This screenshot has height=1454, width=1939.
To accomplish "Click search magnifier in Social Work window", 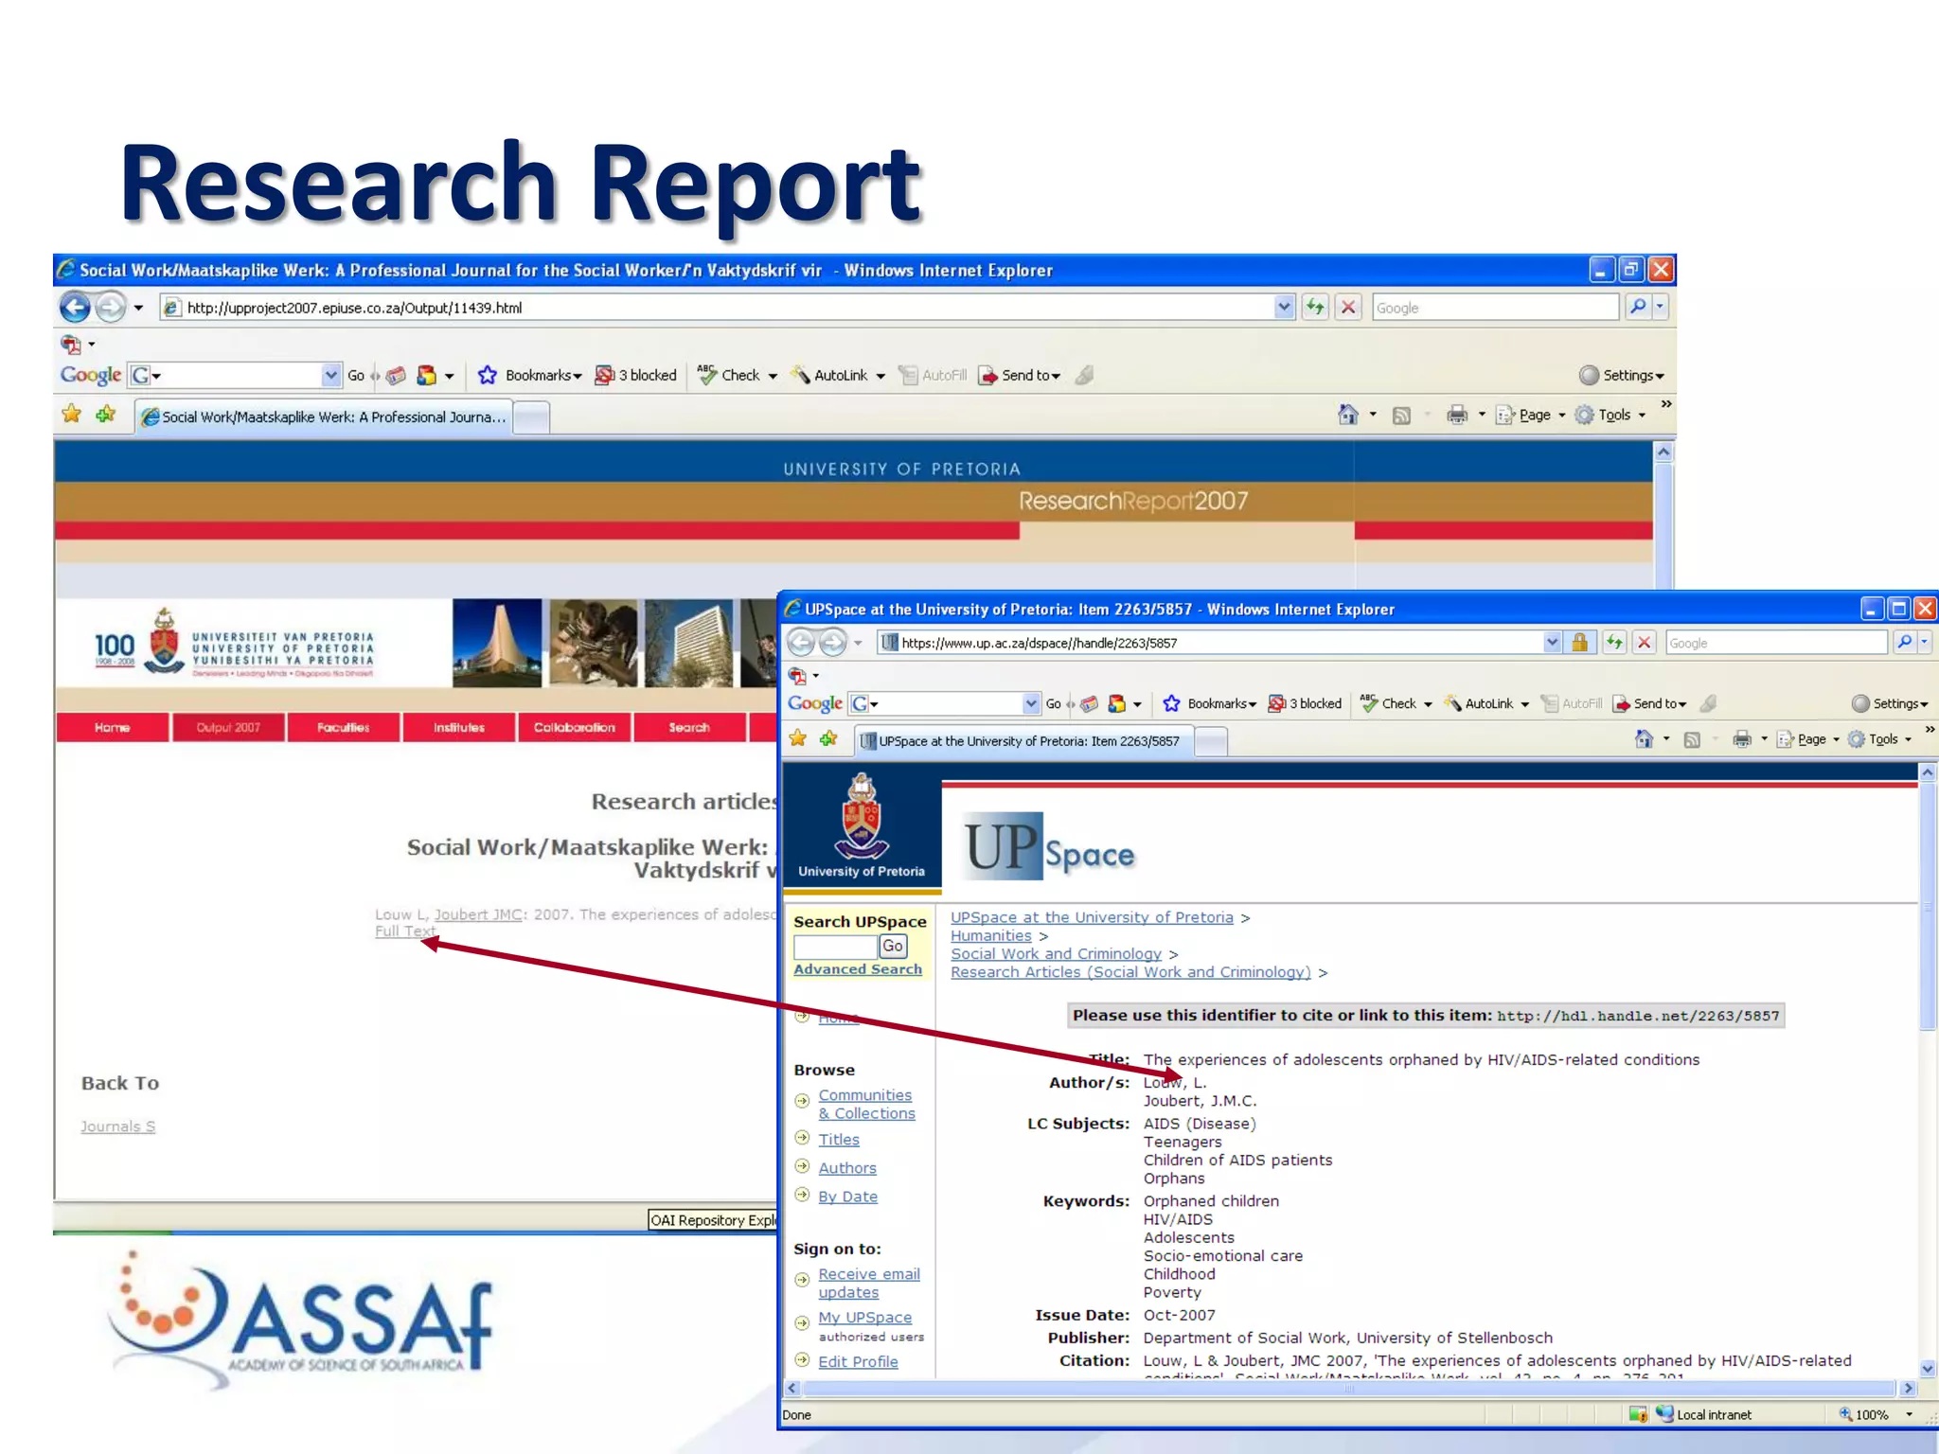I will [x=1637, y=307].
